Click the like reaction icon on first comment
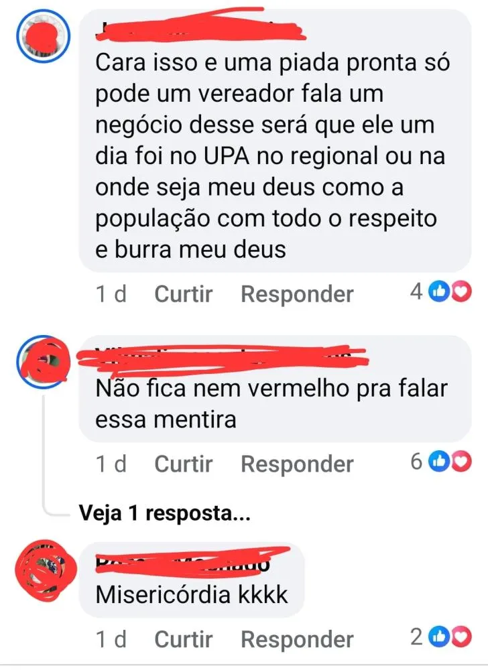The height and width of the screenshot is (670, 488). (x=438, y=292)
